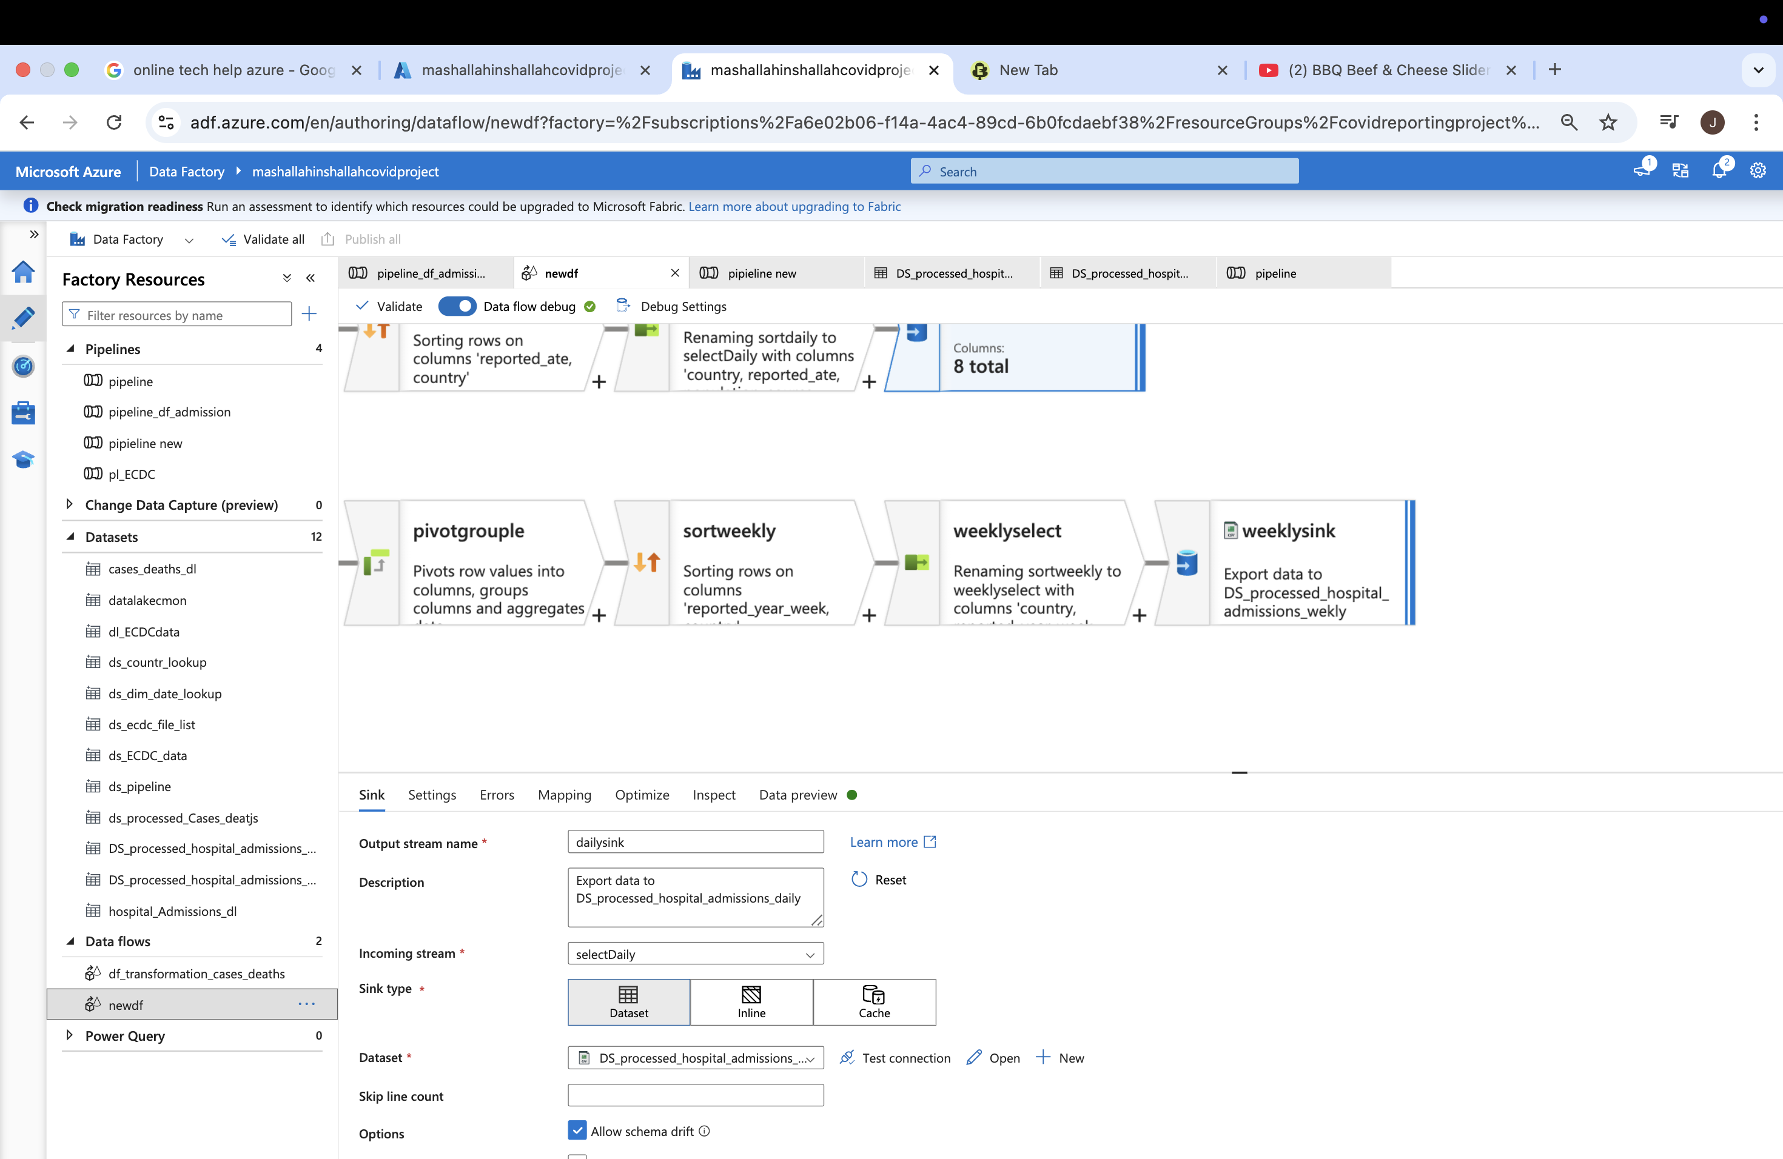The height and width of the screenshot is (1159, 1783).
Task: Uncheck the Allow schema drift checkbox
Action: 577,1131
